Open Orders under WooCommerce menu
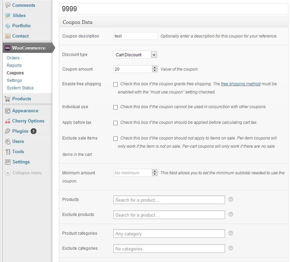This screenshot has width=290, height=262. [13, 58]
